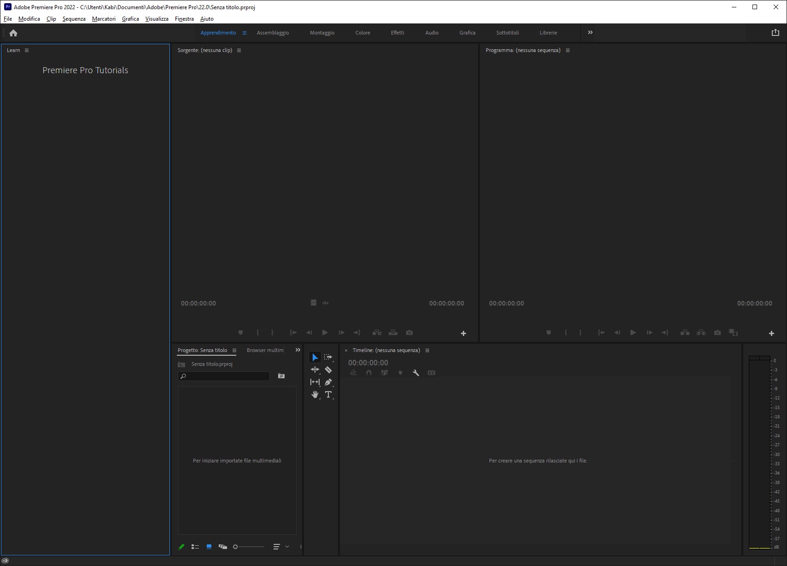Open Timeline display settings wrench
Viewport: 787px width, 566px height.
coord(416,373)
